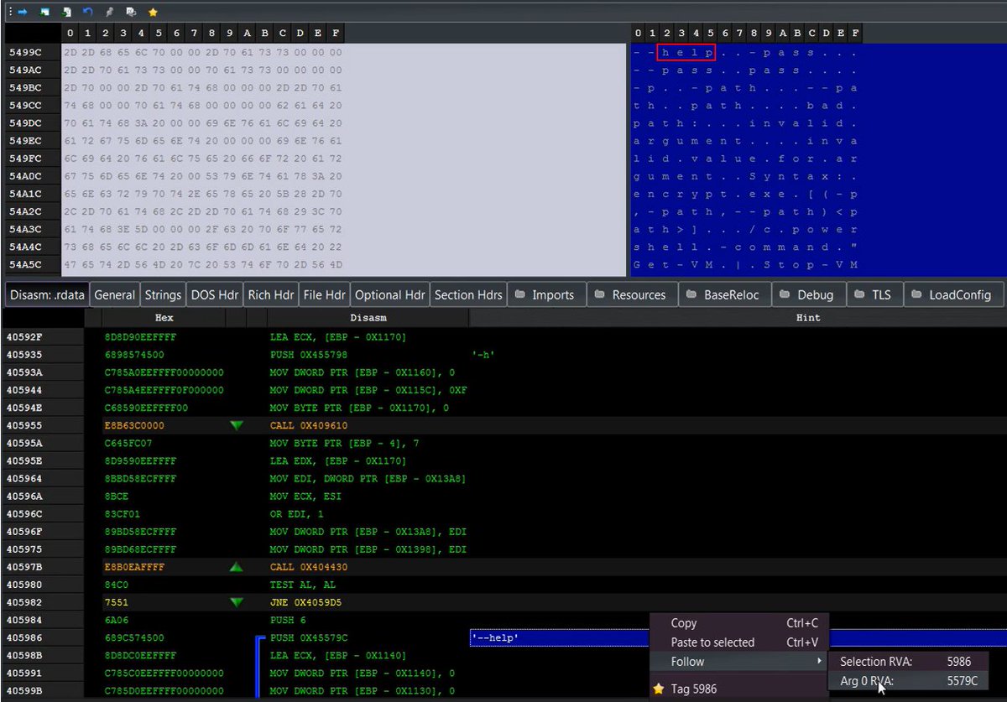The width and height of the screenshot is (1007, 702).
Task: Click the star icon beside Tag 5986
Action: (x=659, y=689)
